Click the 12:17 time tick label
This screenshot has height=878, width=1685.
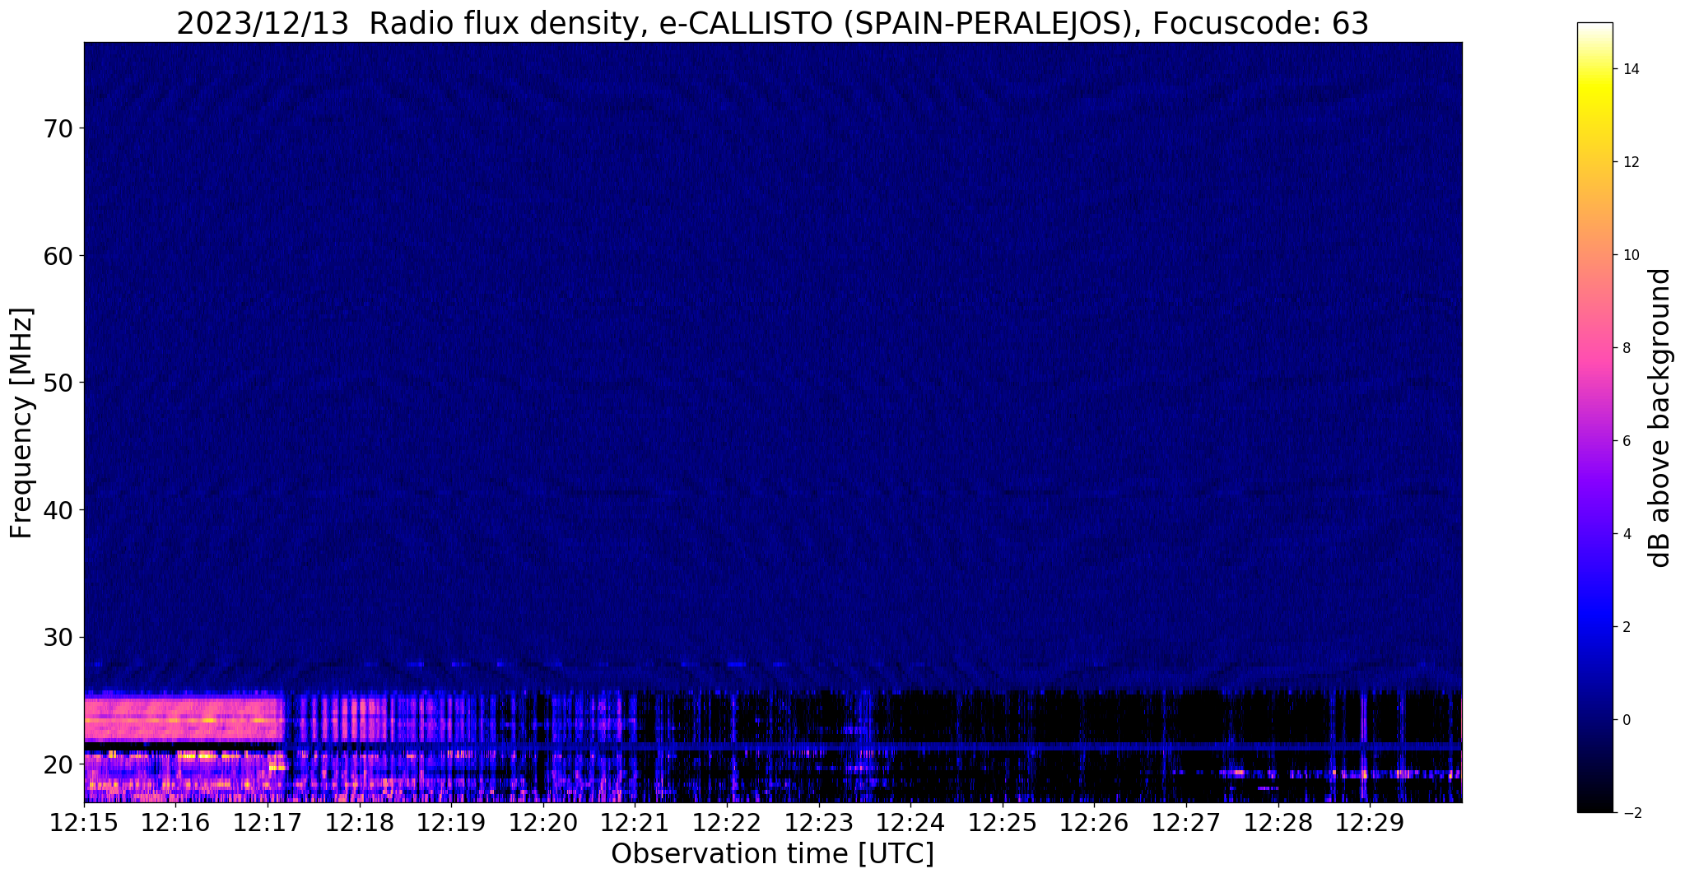coord(268,822)
